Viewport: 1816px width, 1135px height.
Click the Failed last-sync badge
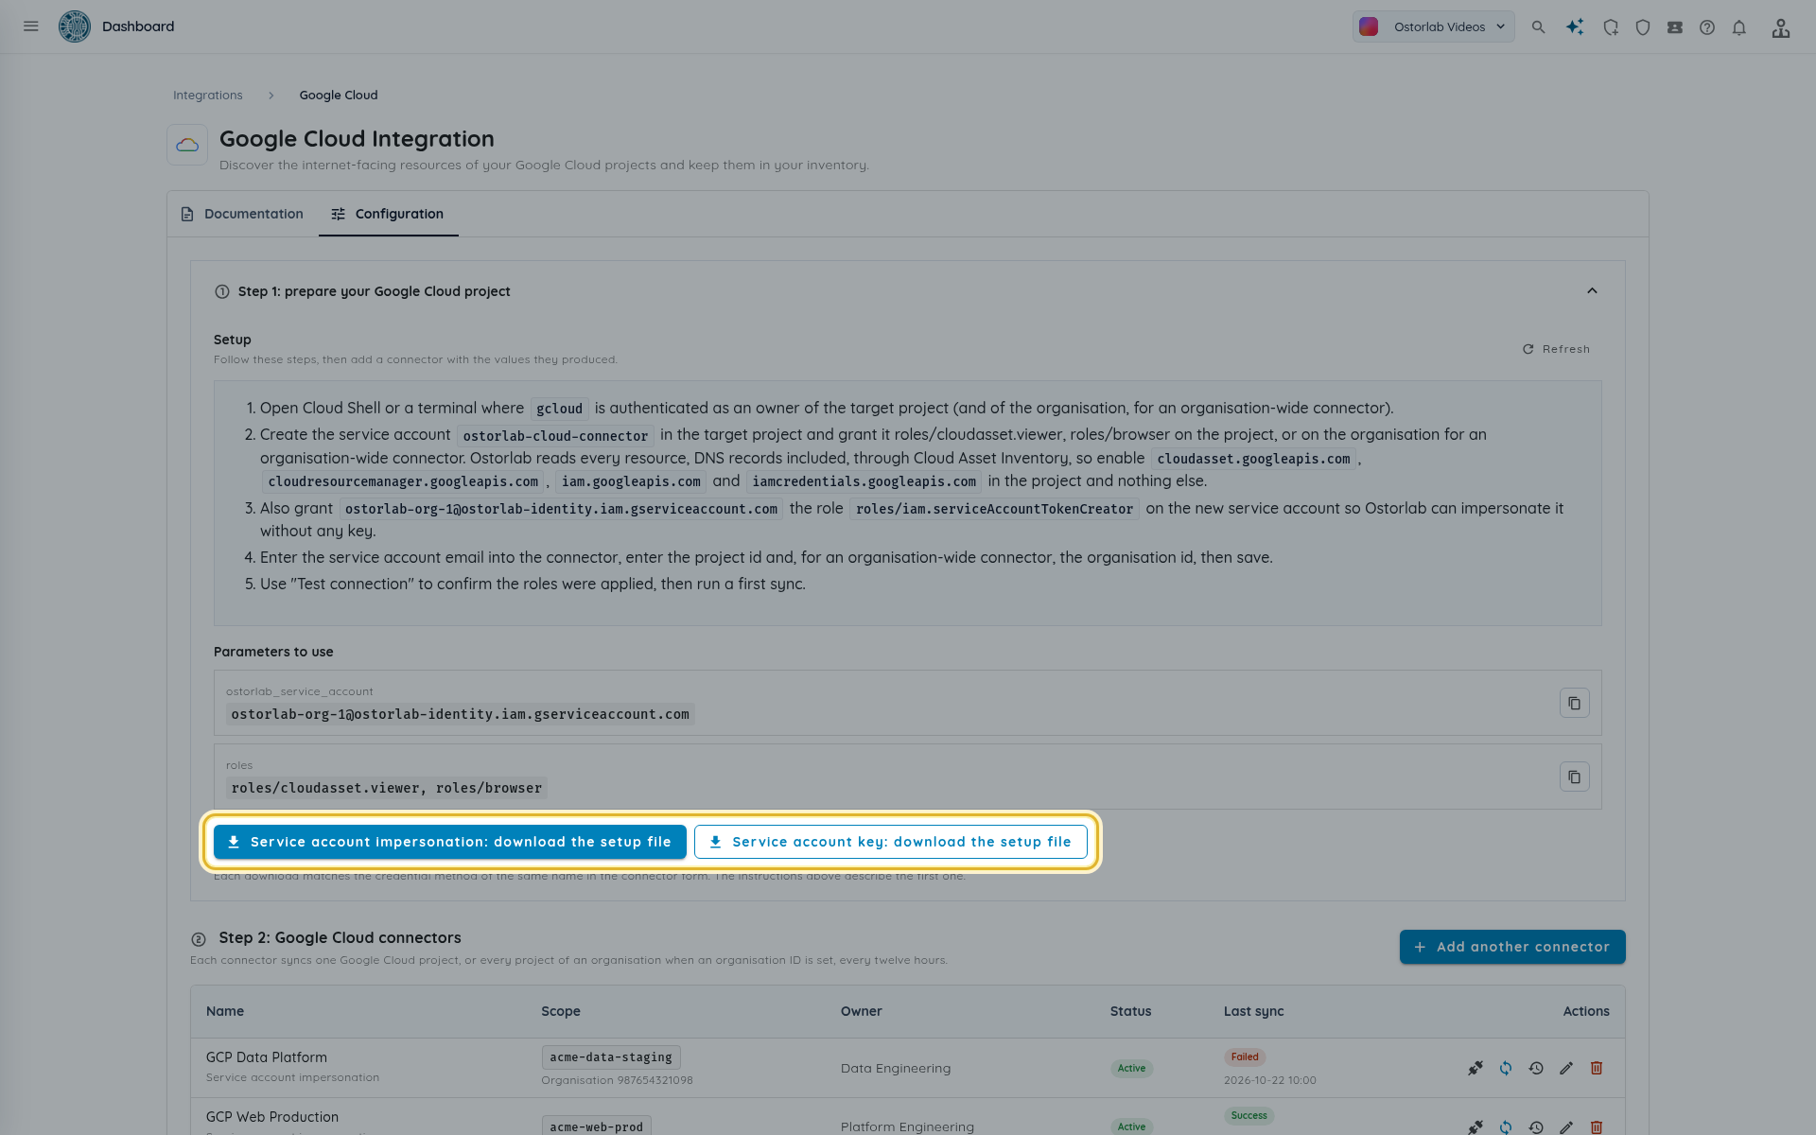(1245, 1056)
